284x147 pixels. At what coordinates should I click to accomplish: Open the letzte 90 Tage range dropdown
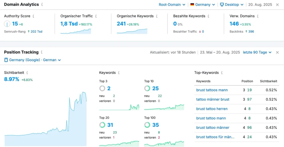[257, 52]
